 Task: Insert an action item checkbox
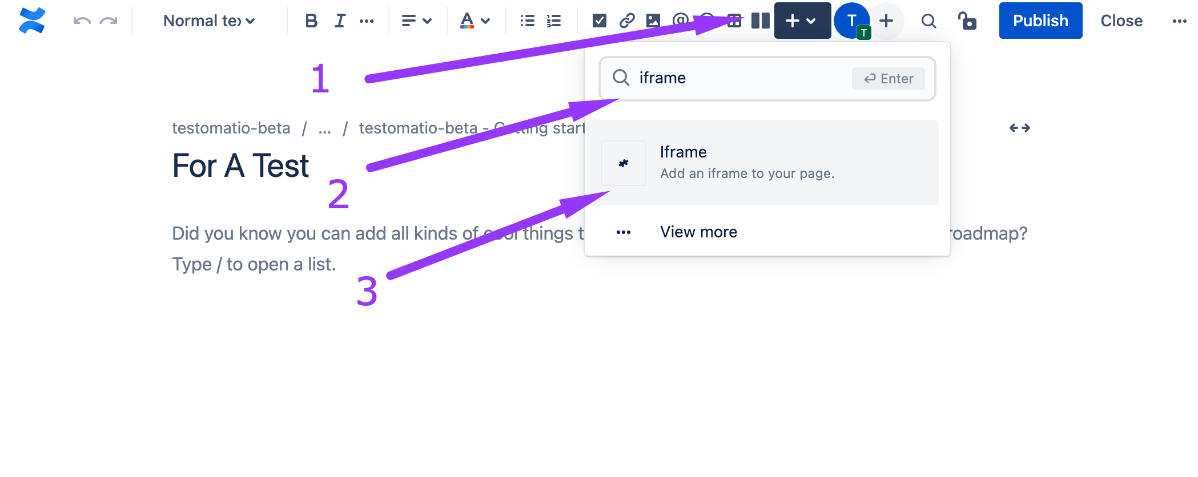pos(599,21)
